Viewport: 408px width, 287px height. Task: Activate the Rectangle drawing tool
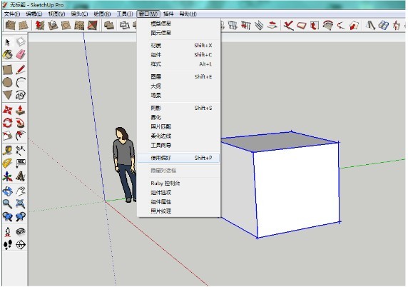(8, 70)
